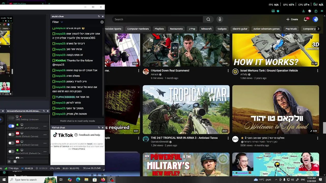
Task: Open the Terms of Service link
Action: 61,146
